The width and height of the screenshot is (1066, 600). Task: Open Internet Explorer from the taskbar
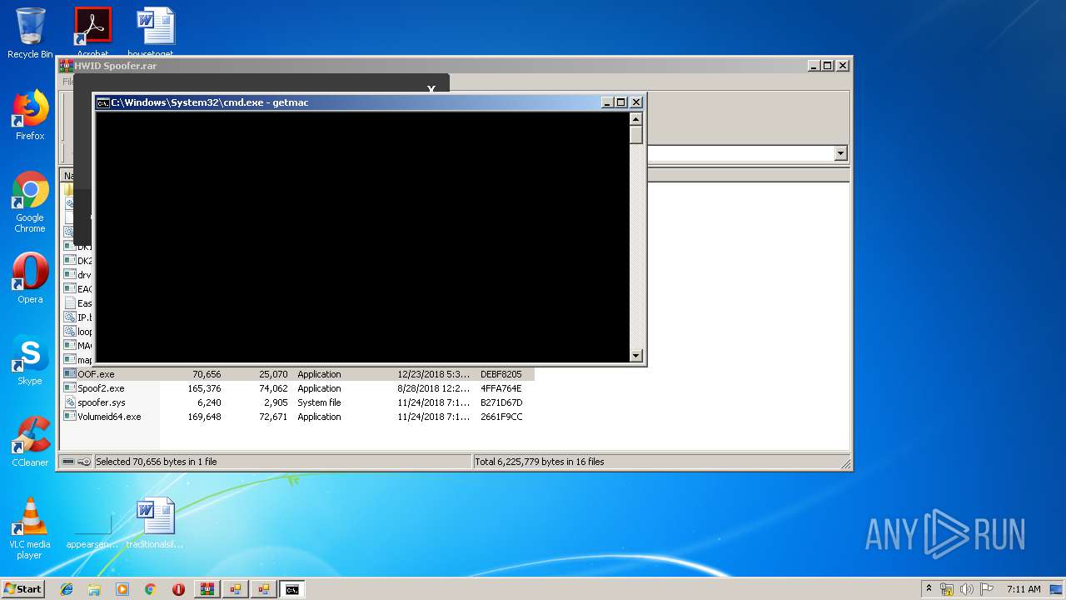pyautogui.click(x=67, y=589)
